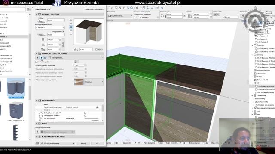This screenshot has height=154, width=275.
Task: Open www.szozdakrzysztof.pl link in banner
Action: (158, 3)
